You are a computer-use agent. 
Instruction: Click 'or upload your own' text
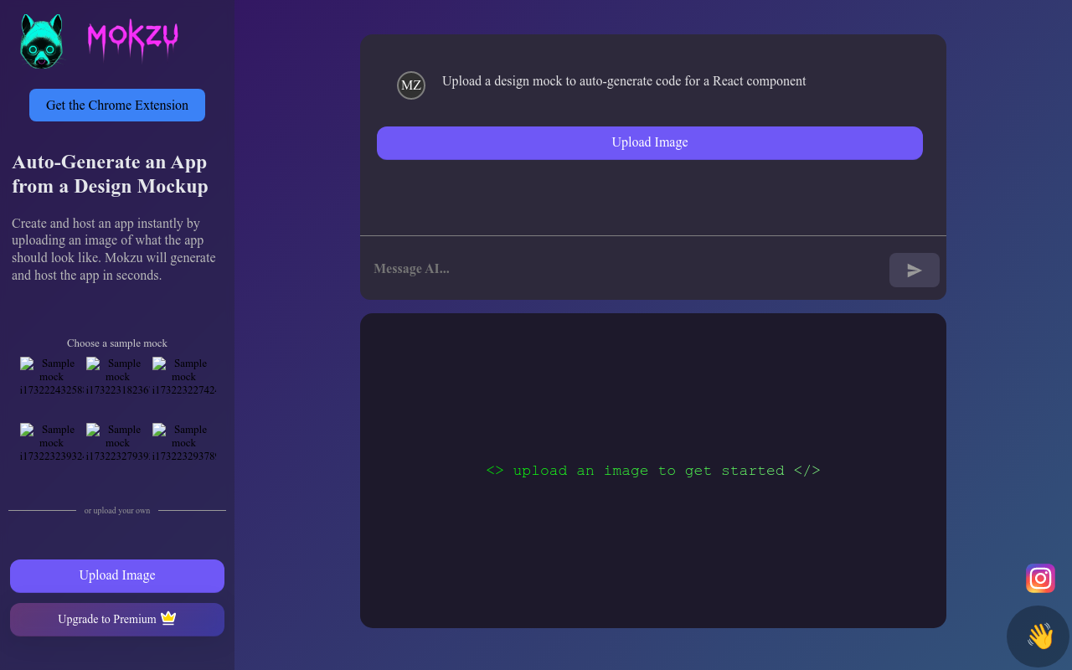117,510
